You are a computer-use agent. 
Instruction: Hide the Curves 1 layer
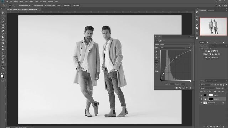click(201, 99)
